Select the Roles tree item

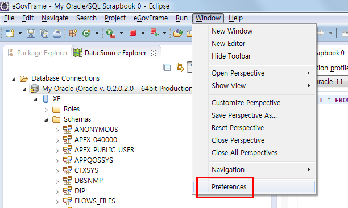point(72,109)
